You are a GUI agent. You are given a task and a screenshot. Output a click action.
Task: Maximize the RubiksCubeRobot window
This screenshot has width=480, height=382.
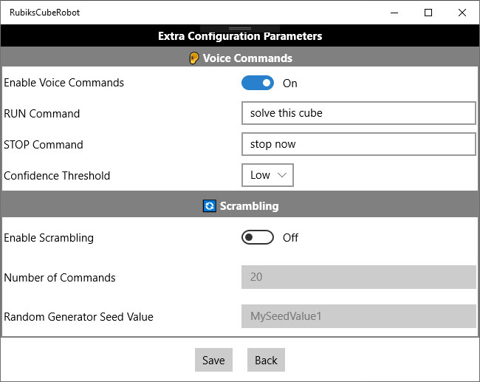point(428,13)
